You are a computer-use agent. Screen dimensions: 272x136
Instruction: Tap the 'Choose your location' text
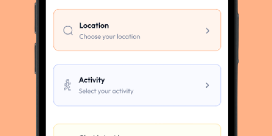[x=109, y=37]
